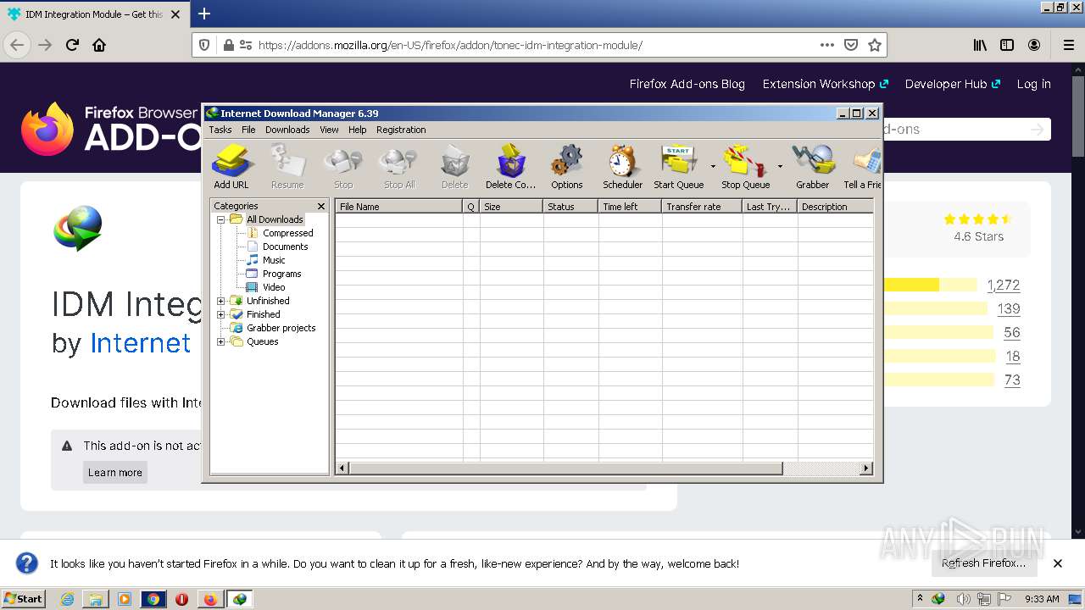Screen dimensions: 1085x610
Task: Click the Resume toolbar icon
Action: point(287,167)
